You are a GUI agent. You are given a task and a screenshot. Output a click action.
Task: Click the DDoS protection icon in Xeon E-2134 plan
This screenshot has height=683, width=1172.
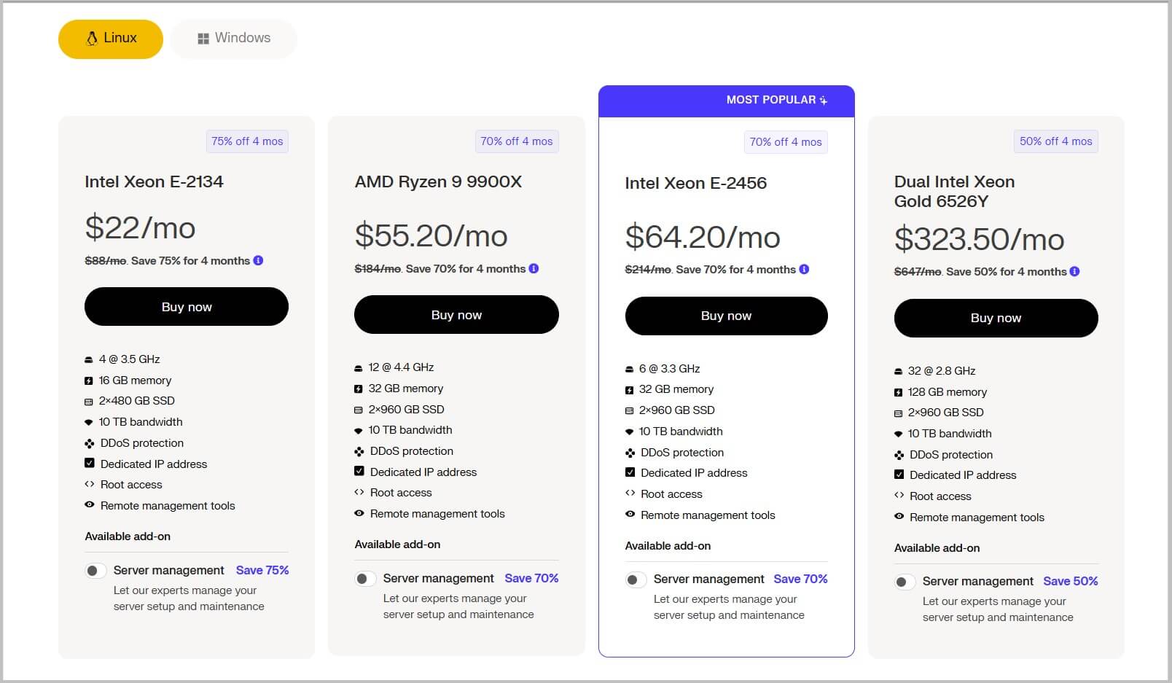89,443
